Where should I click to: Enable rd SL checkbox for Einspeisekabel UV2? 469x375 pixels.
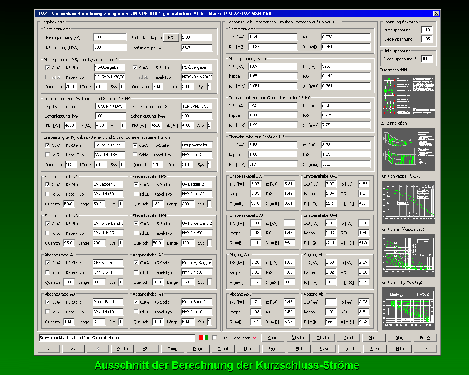pyautogui.click(x=136, y=194)
